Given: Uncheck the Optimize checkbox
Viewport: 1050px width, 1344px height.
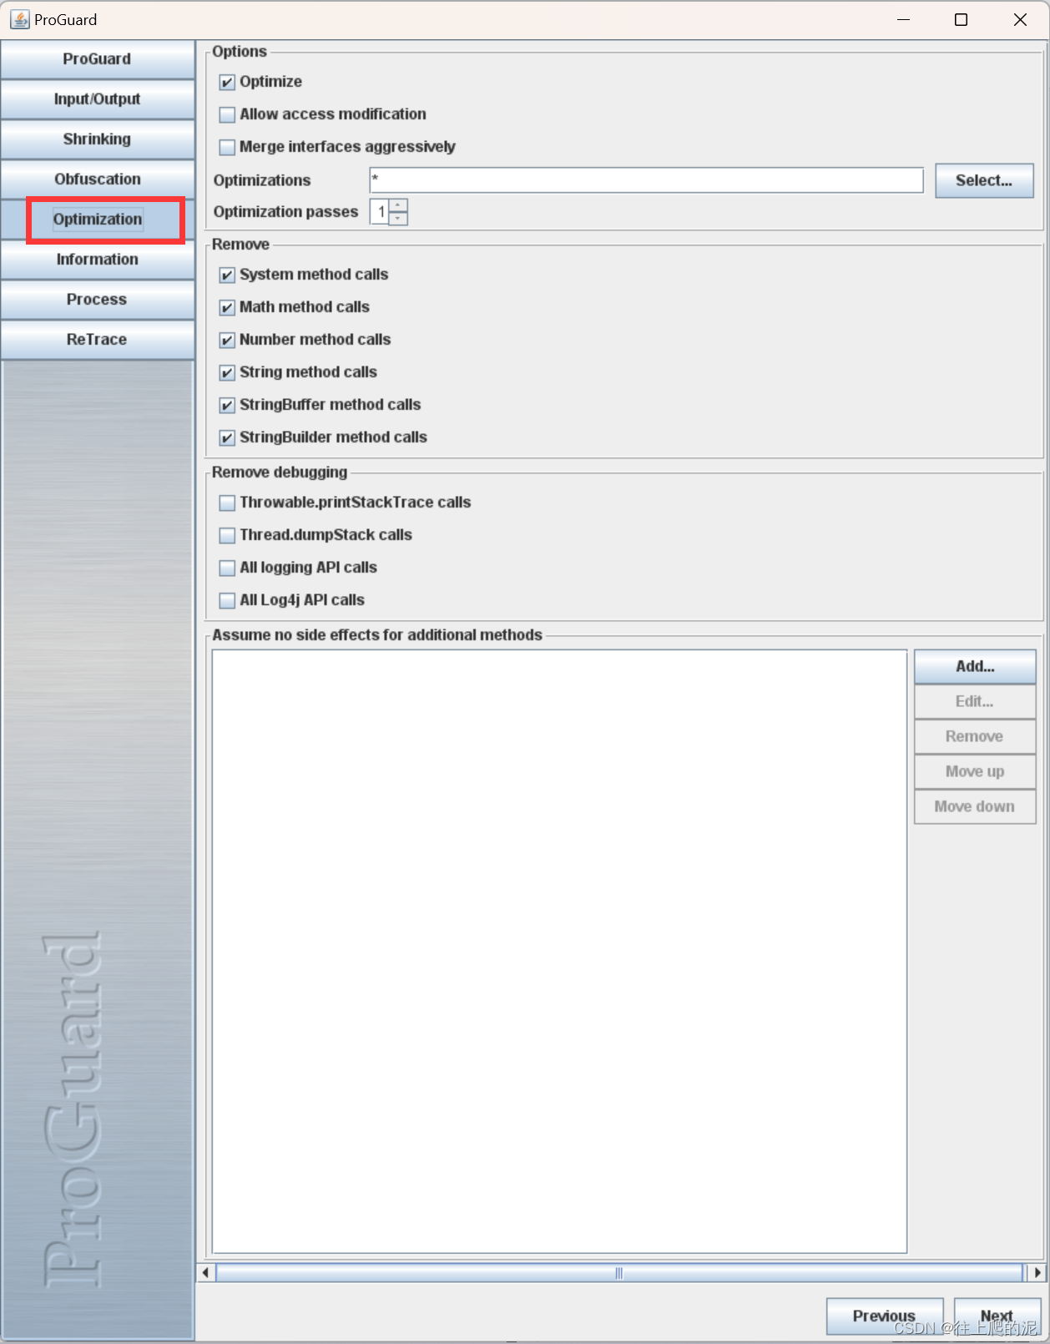Looking at the screenshot, I should (x=227, y=82).
